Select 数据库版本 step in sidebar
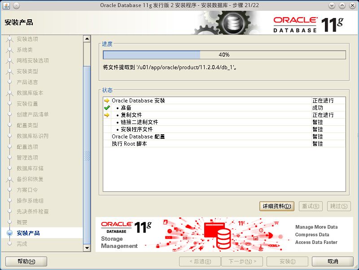Screen dimensions: 359x270 click(x=30, y=93)
